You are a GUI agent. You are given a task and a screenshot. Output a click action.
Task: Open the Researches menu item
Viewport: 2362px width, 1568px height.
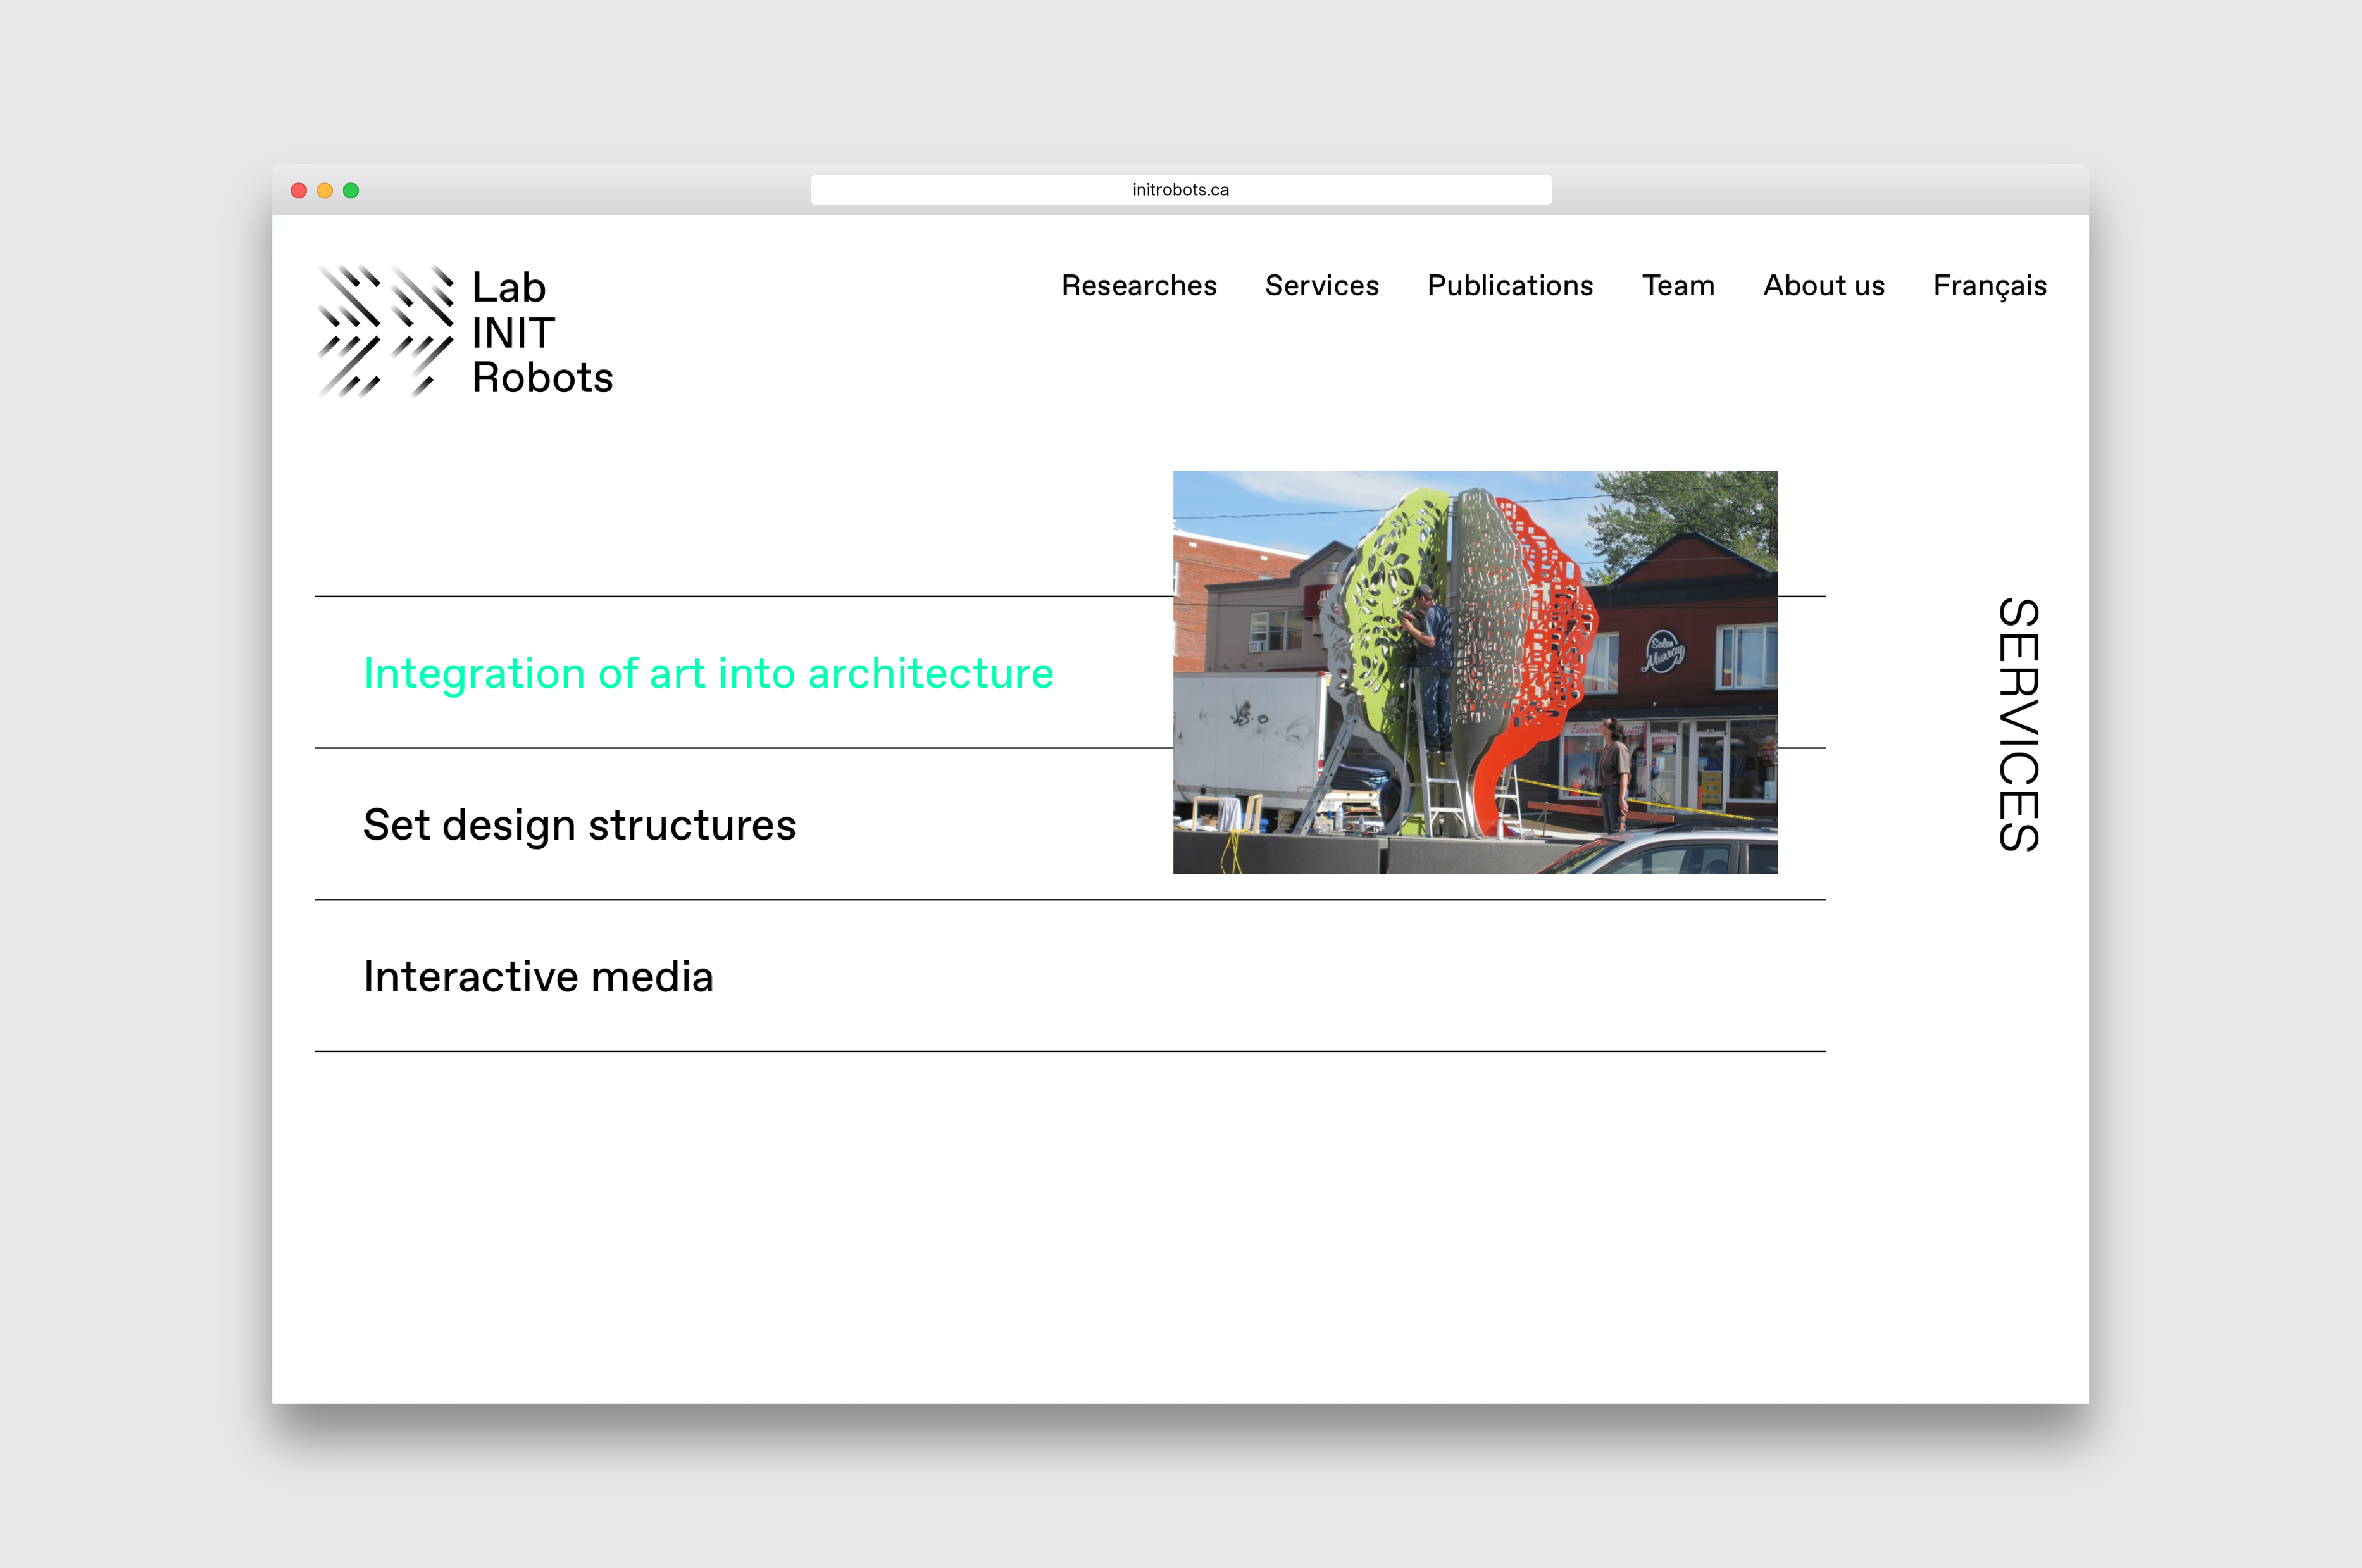coord(1139,286)
